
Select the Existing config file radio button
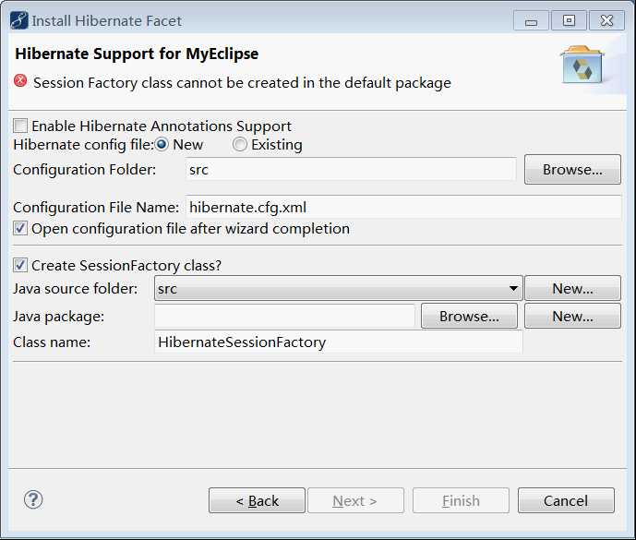click(239, 144)
